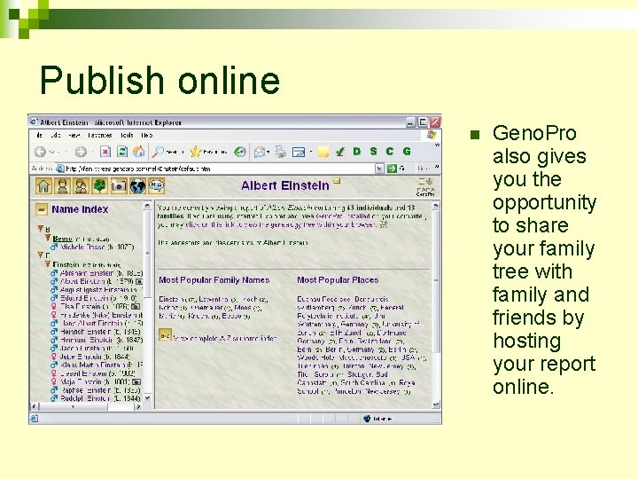Image resolution: width=638 pixels, height=479 pixels.
Task: Open the Edit menu
Action: click(x=55, y=135)
